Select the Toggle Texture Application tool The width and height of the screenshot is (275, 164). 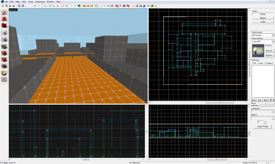pos(4,46)
